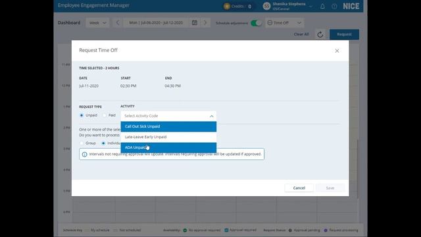421x237 pixels.
Task: Open the Week view dropdown
Action: point(98,23)
